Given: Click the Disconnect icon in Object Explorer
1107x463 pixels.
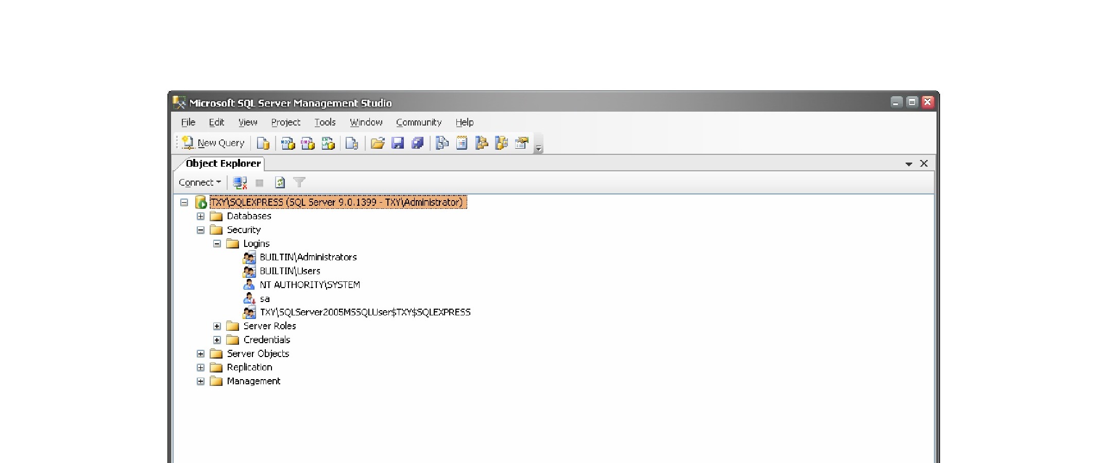Looking at the screenshot, I should tap(240, 183).
